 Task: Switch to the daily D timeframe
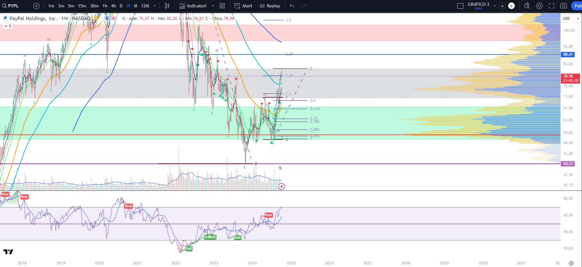click(121, 6)
